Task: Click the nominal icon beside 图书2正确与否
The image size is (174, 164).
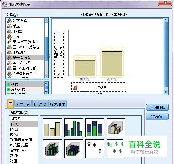Action: point(9,74)
